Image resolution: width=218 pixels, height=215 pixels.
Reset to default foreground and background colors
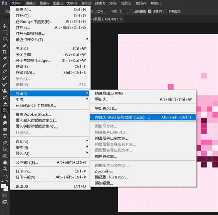tap(2, 181)
